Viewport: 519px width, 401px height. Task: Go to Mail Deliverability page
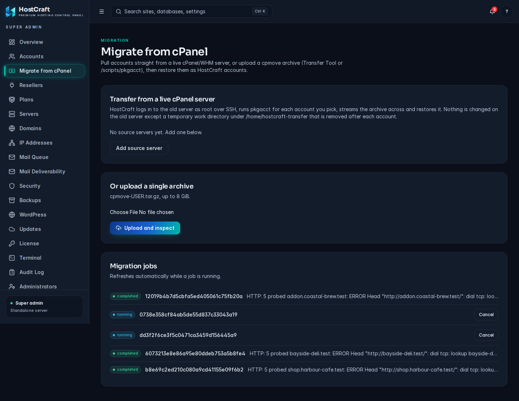[x=45, y=172]
